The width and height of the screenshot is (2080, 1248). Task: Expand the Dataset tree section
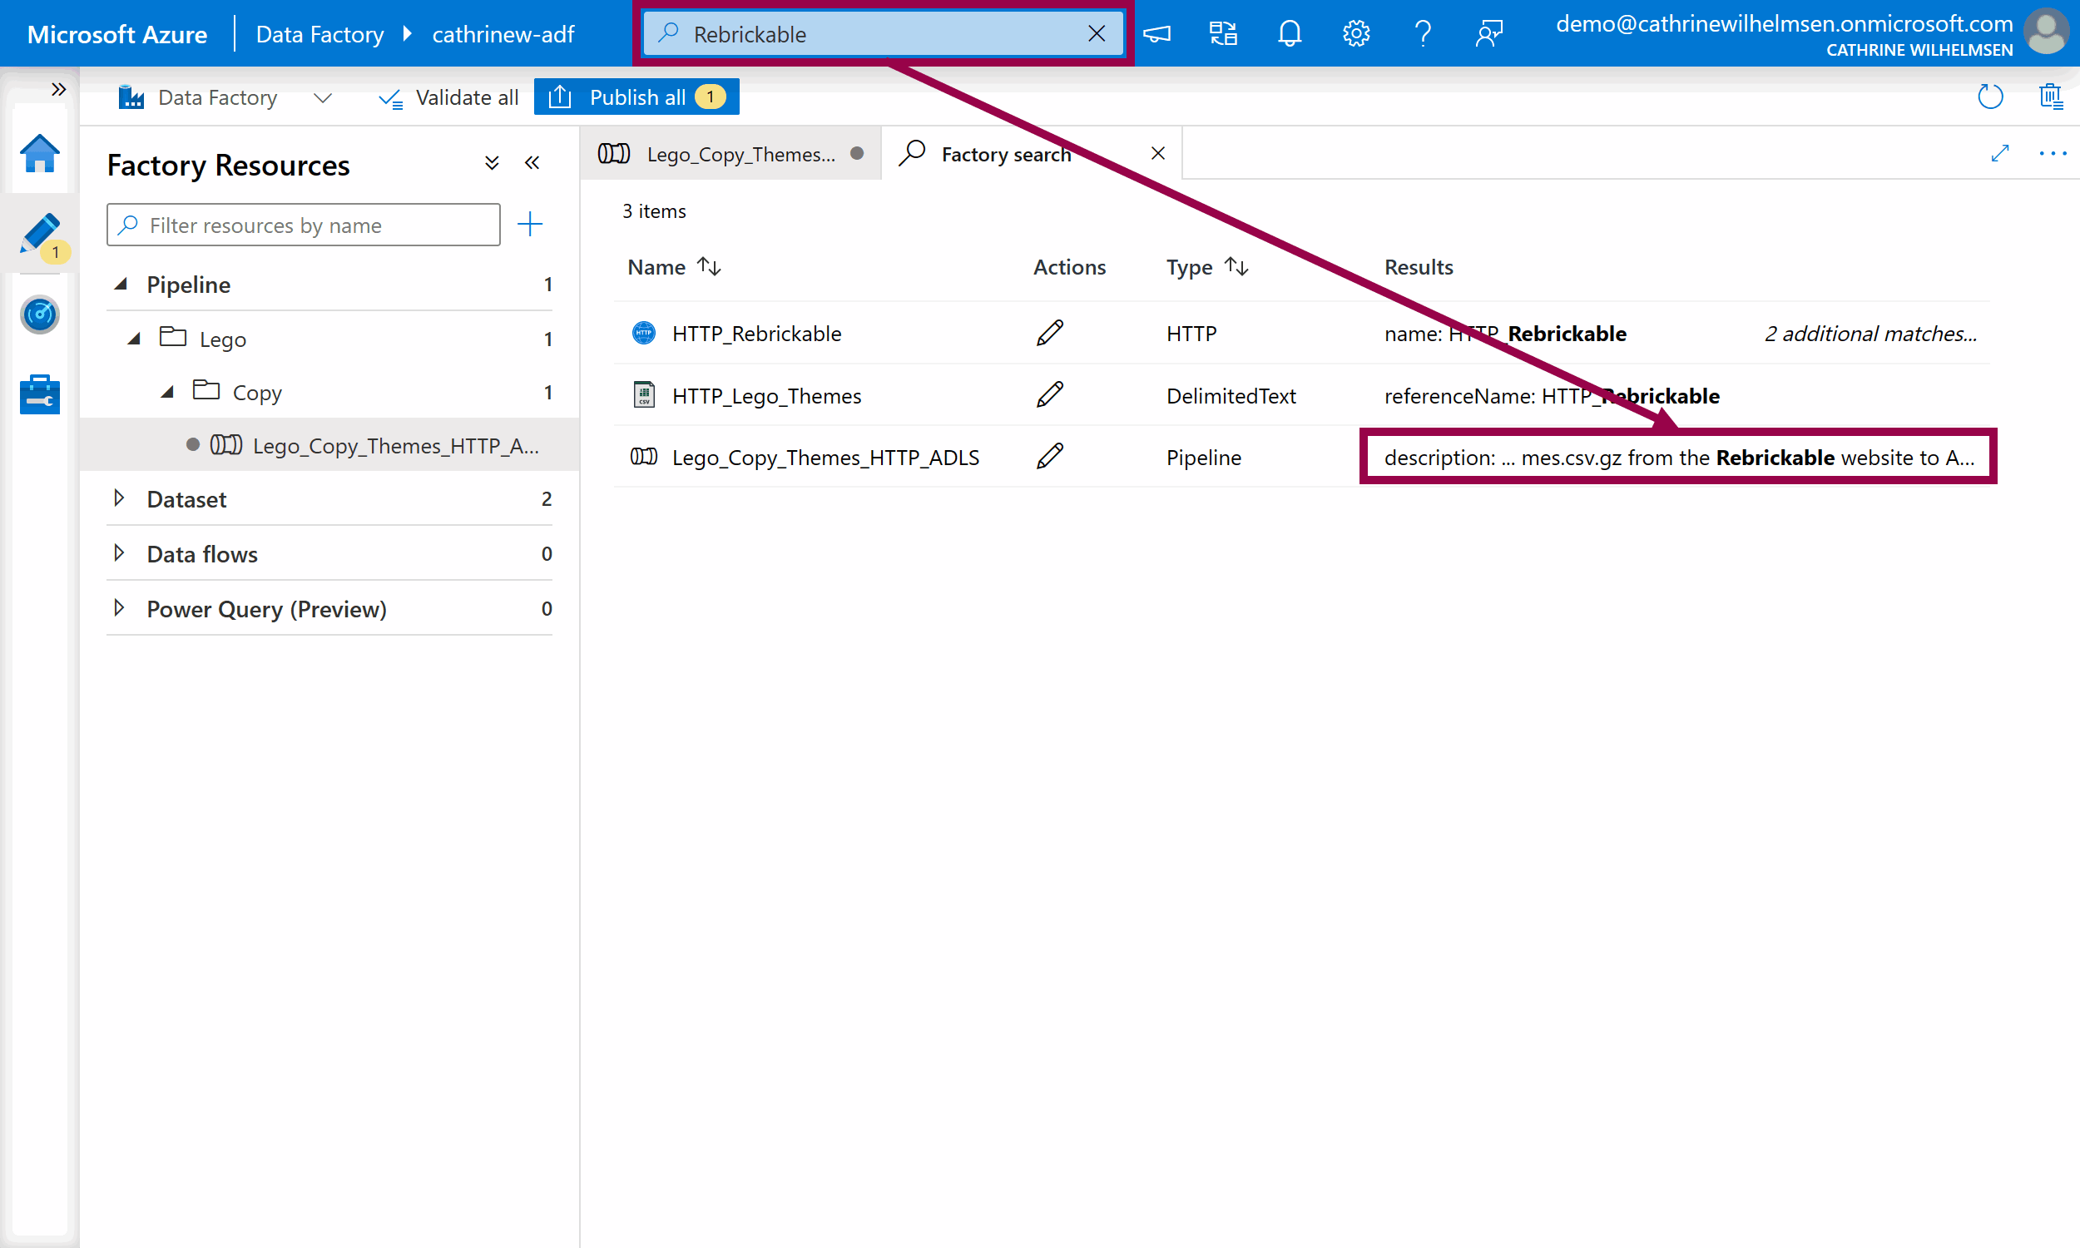coord(119,498)
